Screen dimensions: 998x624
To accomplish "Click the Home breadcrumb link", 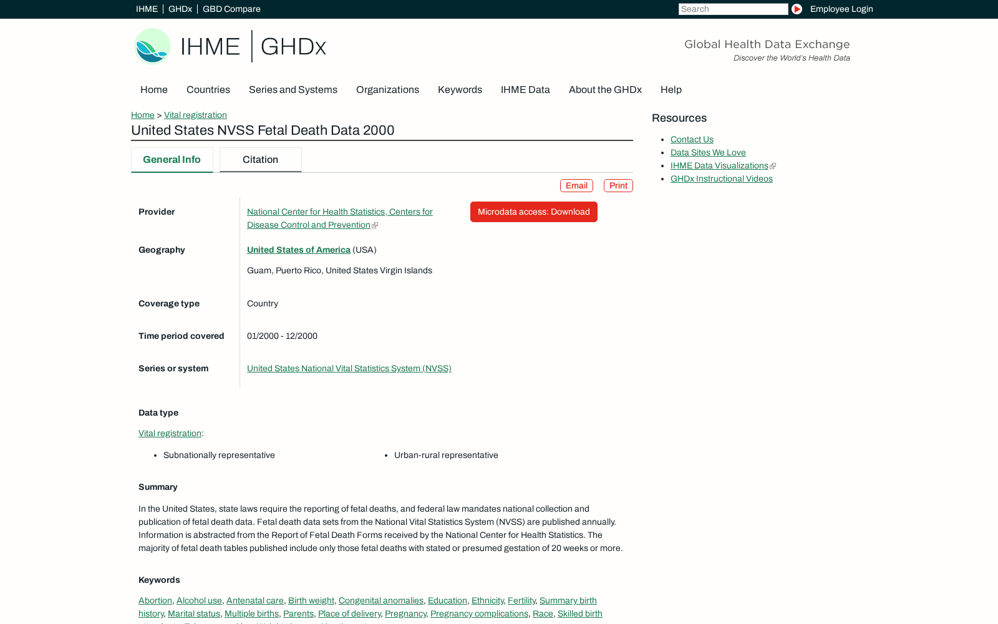I will coord(143,115).
